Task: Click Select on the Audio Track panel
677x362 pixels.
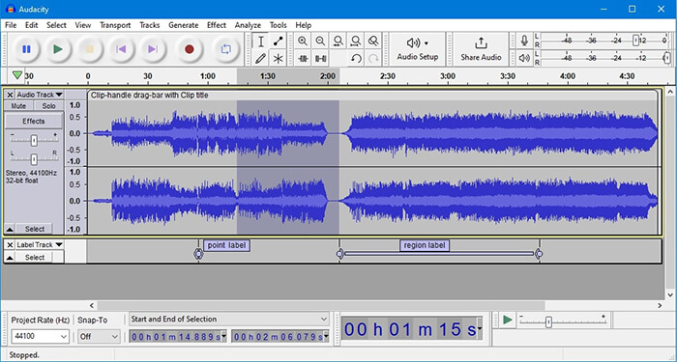Action: (35, 229)
